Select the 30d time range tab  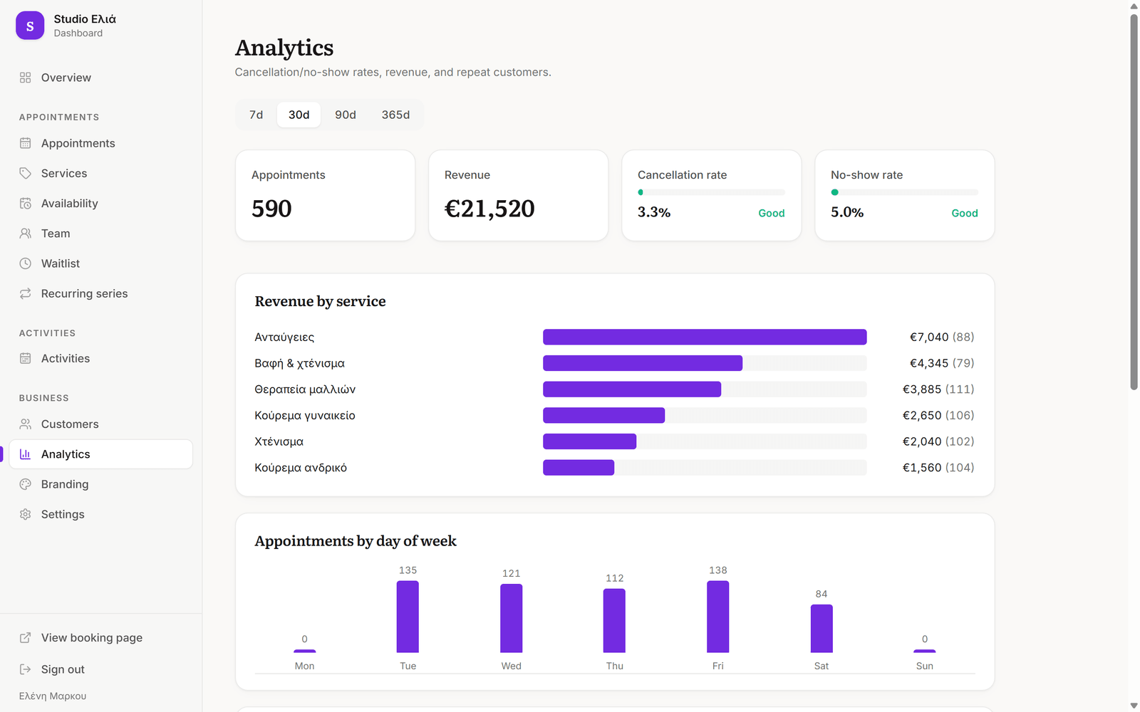(x=299, y=115)
